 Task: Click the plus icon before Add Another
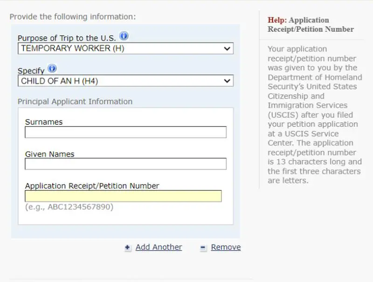coord(128,248)
